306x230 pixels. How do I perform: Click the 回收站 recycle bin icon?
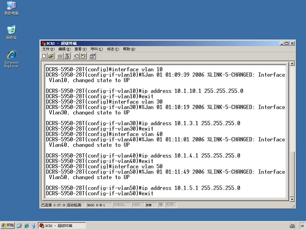pos(12,32)
